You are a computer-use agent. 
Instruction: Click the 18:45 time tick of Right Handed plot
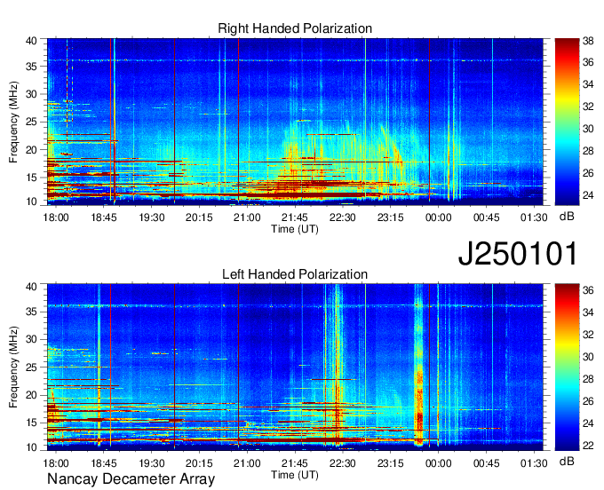click(x=104, y=217)
